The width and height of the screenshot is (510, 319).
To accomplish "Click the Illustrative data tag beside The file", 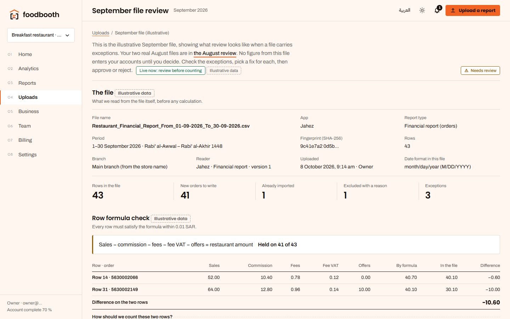I will (135, 93).
